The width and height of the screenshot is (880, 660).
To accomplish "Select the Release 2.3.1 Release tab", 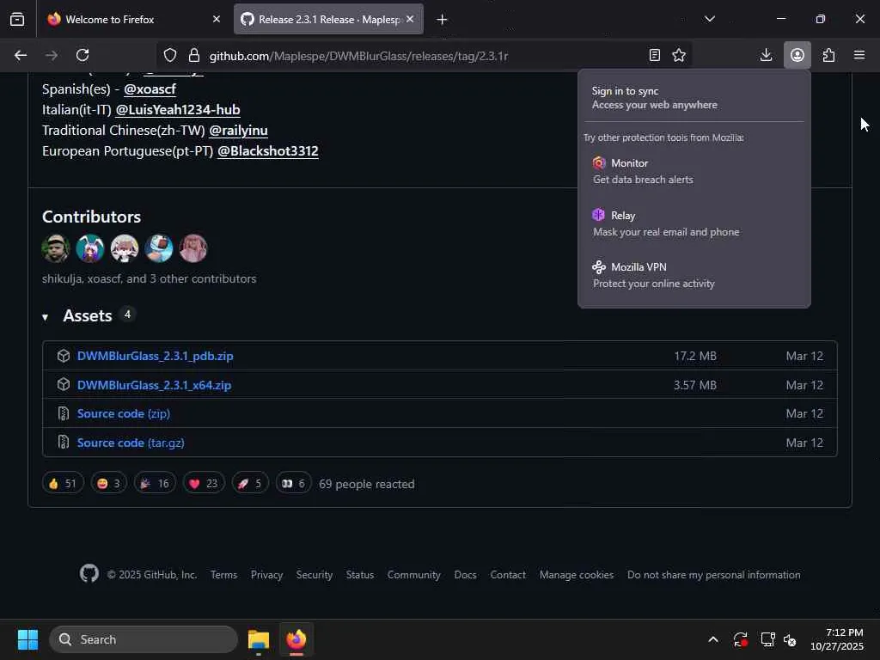I will (328, 19).
